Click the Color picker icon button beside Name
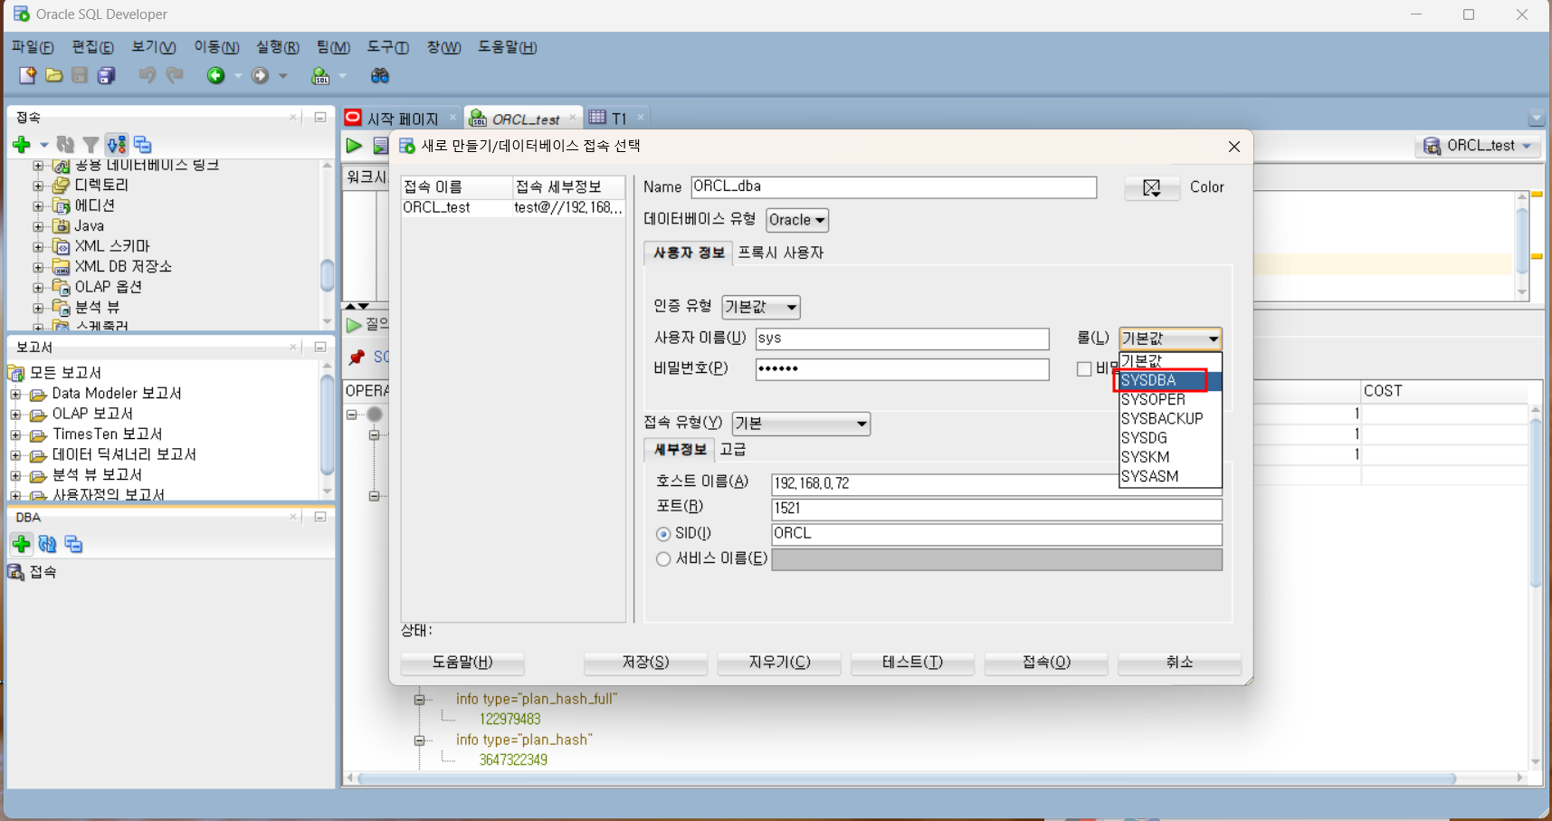The height and width of the screenshot is (821, 1552). tap(1152, 187)
